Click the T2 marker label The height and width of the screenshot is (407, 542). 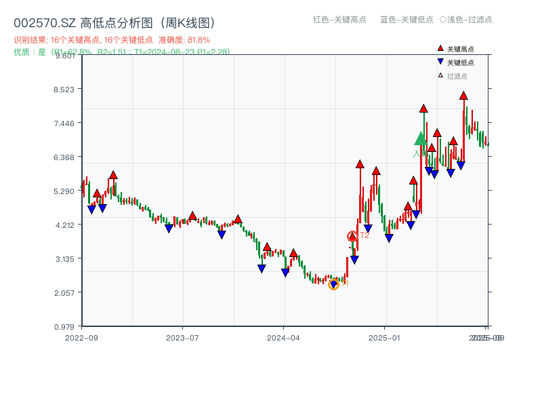coord(364,237)
